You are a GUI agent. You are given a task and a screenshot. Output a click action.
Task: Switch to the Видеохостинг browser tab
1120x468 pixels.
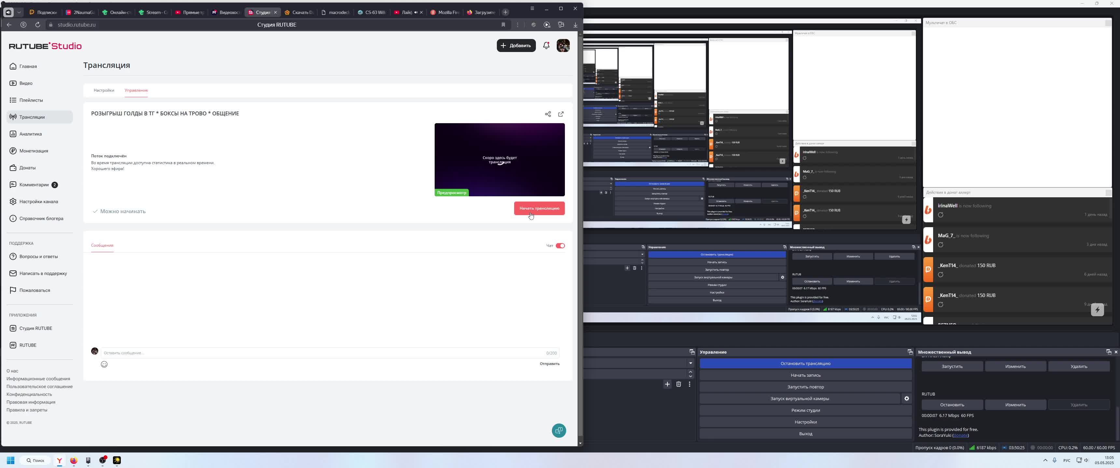coord(226,12)
